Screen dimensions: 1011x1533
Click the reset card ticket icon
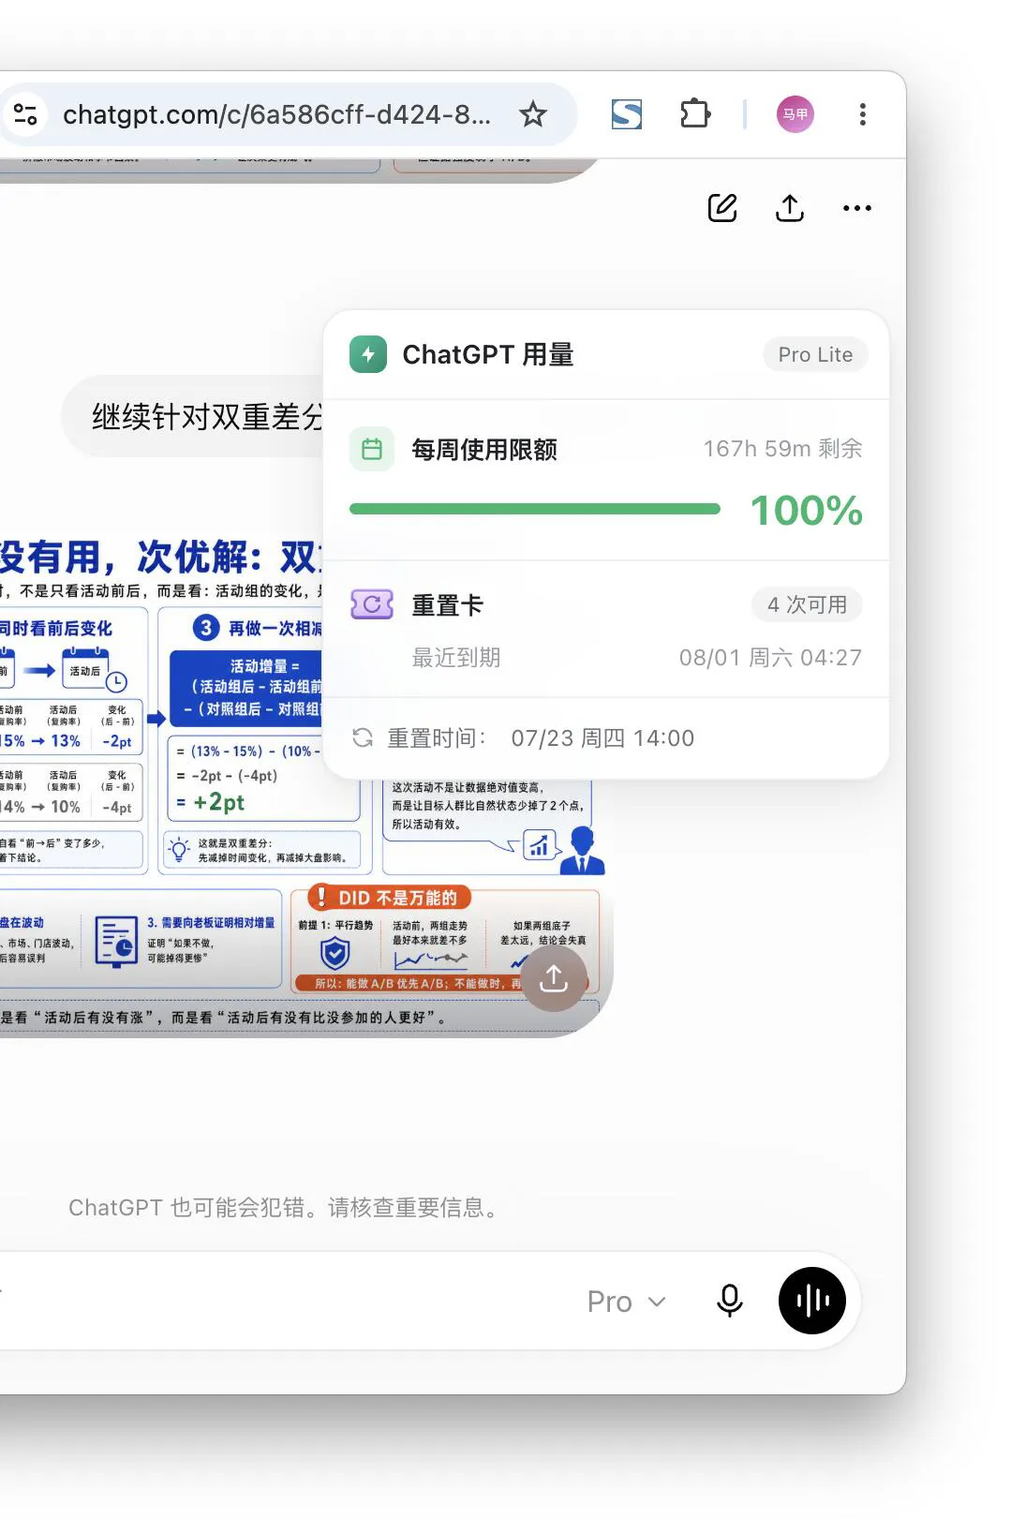point(372,604)
